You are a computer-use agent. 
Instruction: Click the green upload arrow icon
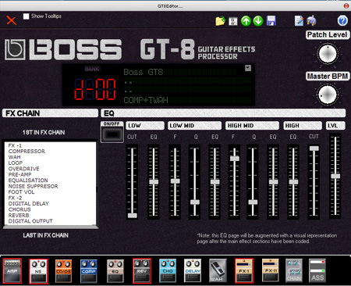point(246,21)
